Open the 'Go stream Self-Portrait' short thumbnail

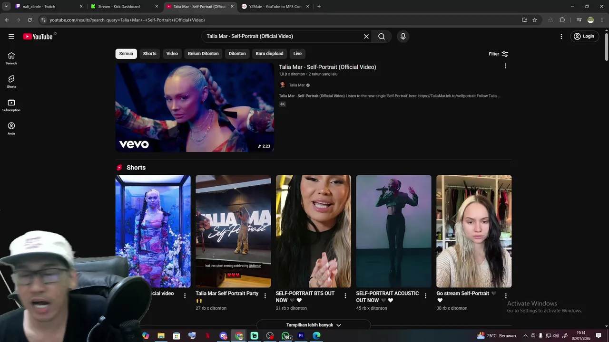(x=474, y=231)
